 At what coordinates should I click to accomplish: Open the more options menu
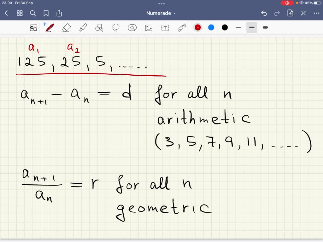click(x=316, y=13)
